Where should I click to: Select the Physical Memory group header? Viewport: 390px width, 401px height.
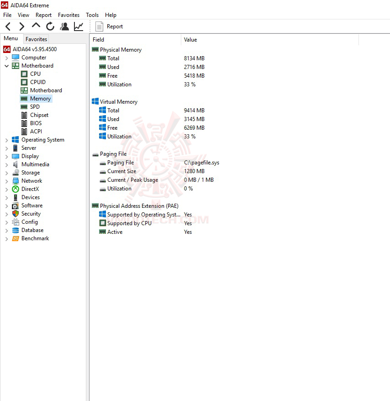tap(116, 50)
